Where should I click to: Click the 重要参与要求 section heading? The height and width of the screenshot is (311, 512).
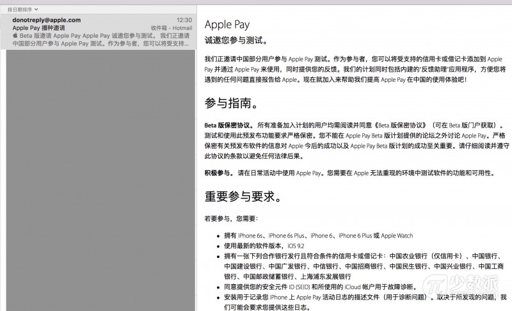243,196
